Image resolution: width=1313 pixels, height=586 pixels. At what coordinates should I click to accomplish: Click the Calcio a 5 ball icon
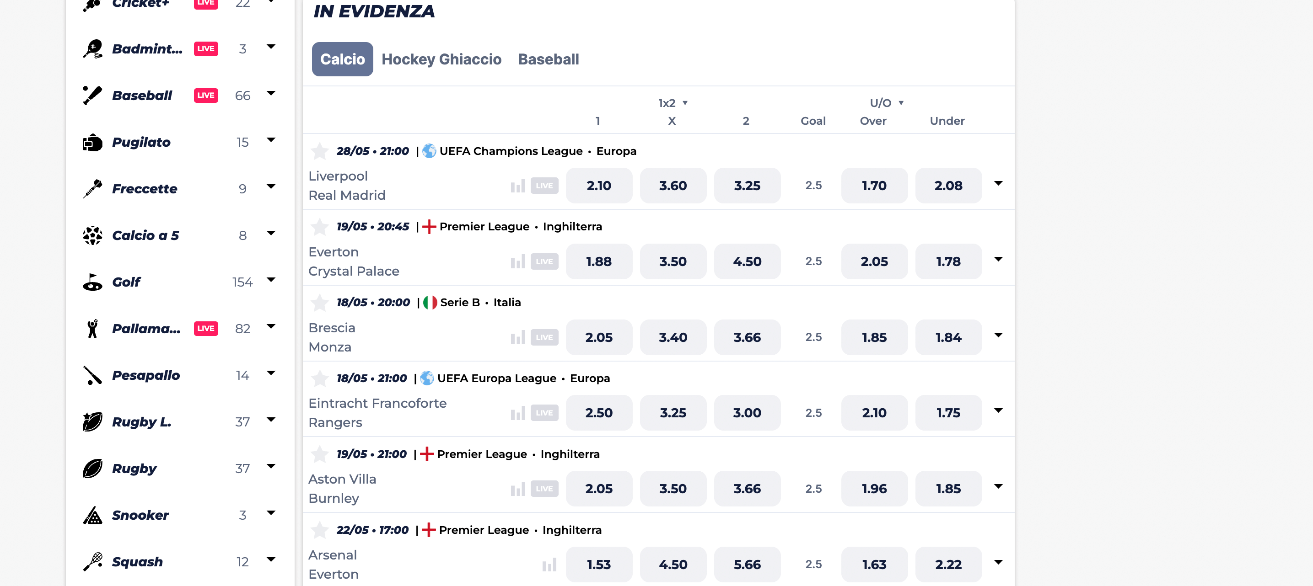coord(92,234)
